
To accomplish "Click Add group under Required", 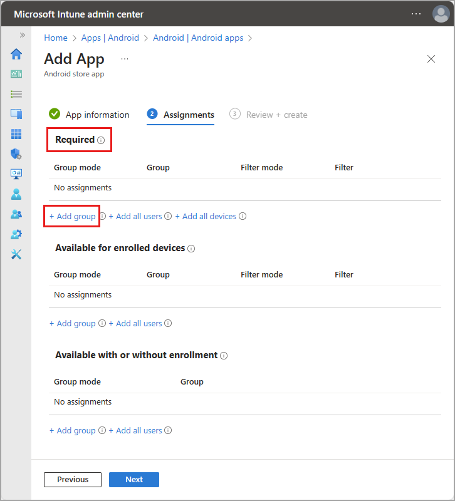I will pos(71,215).
